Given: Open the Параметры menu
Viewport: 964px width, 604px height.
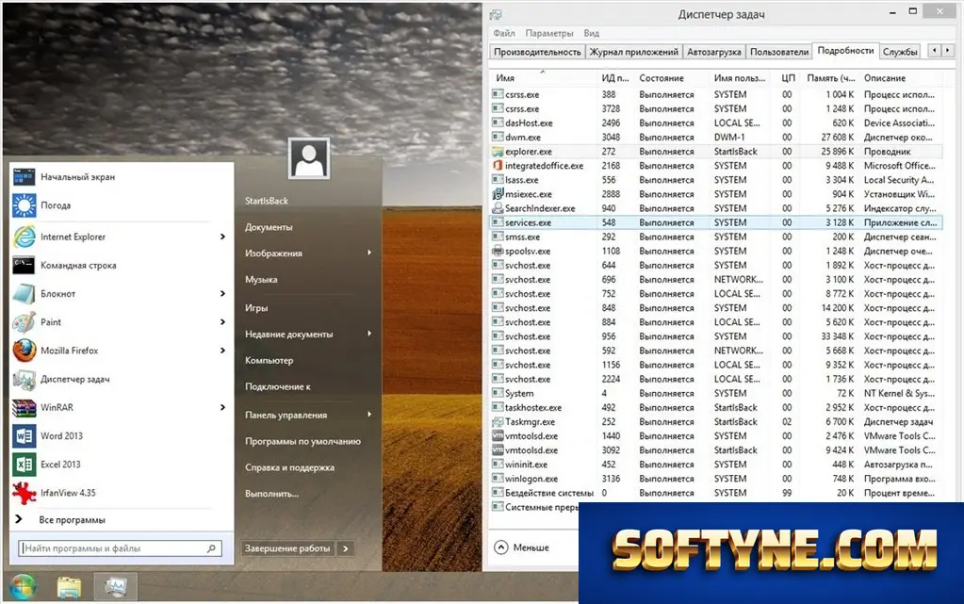Looking at the screenshot, I should (549, 33).
